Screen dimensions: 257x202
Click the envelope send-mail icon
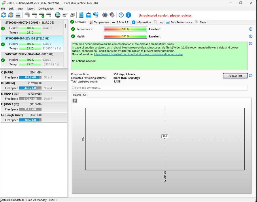[88, 15]
